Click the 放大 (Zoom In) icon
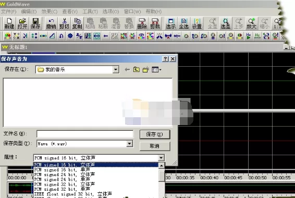Viewport: 295px width, 198px height. pos(251,23)
